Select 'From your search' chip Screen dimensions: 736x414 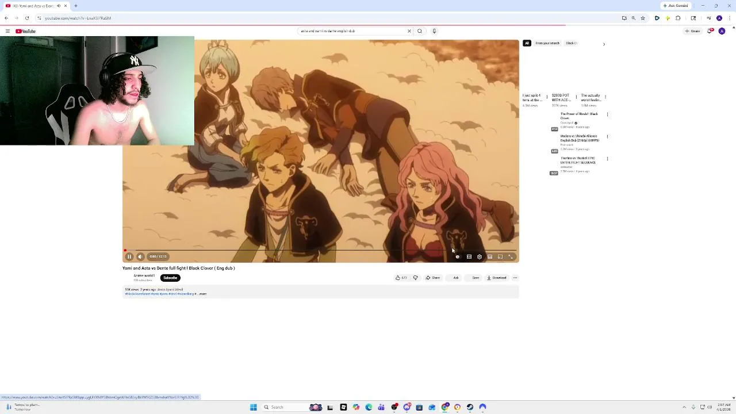tap(547, 43)
